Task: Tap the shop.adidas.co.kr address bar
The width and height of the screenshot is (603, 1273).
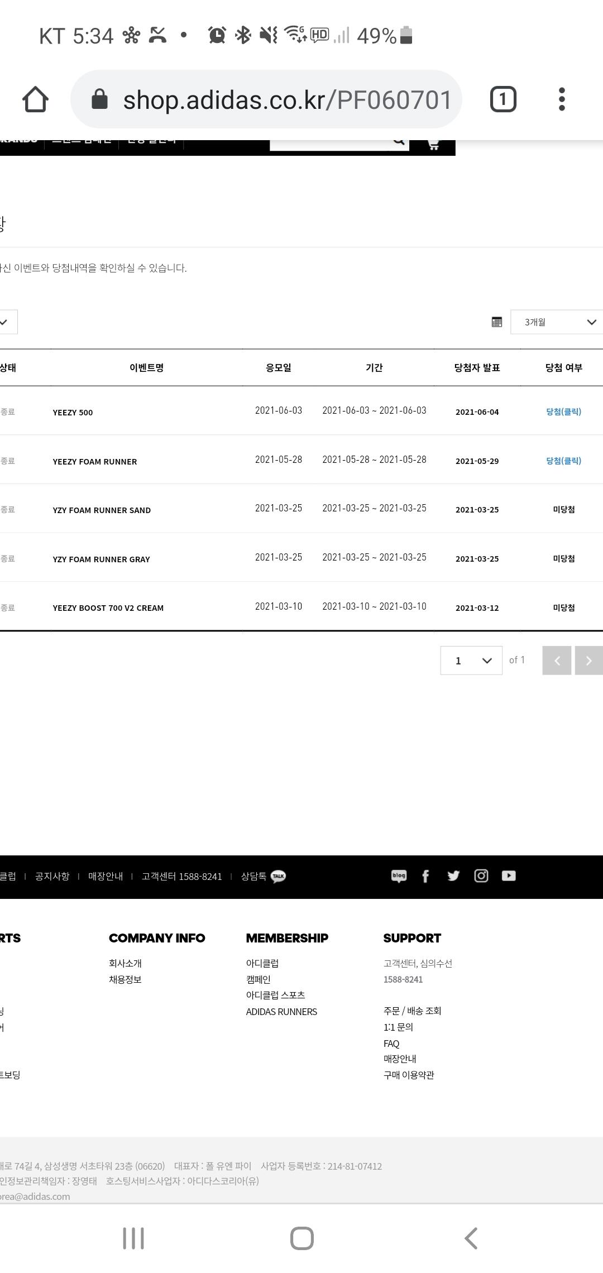Action: point(266,99)
